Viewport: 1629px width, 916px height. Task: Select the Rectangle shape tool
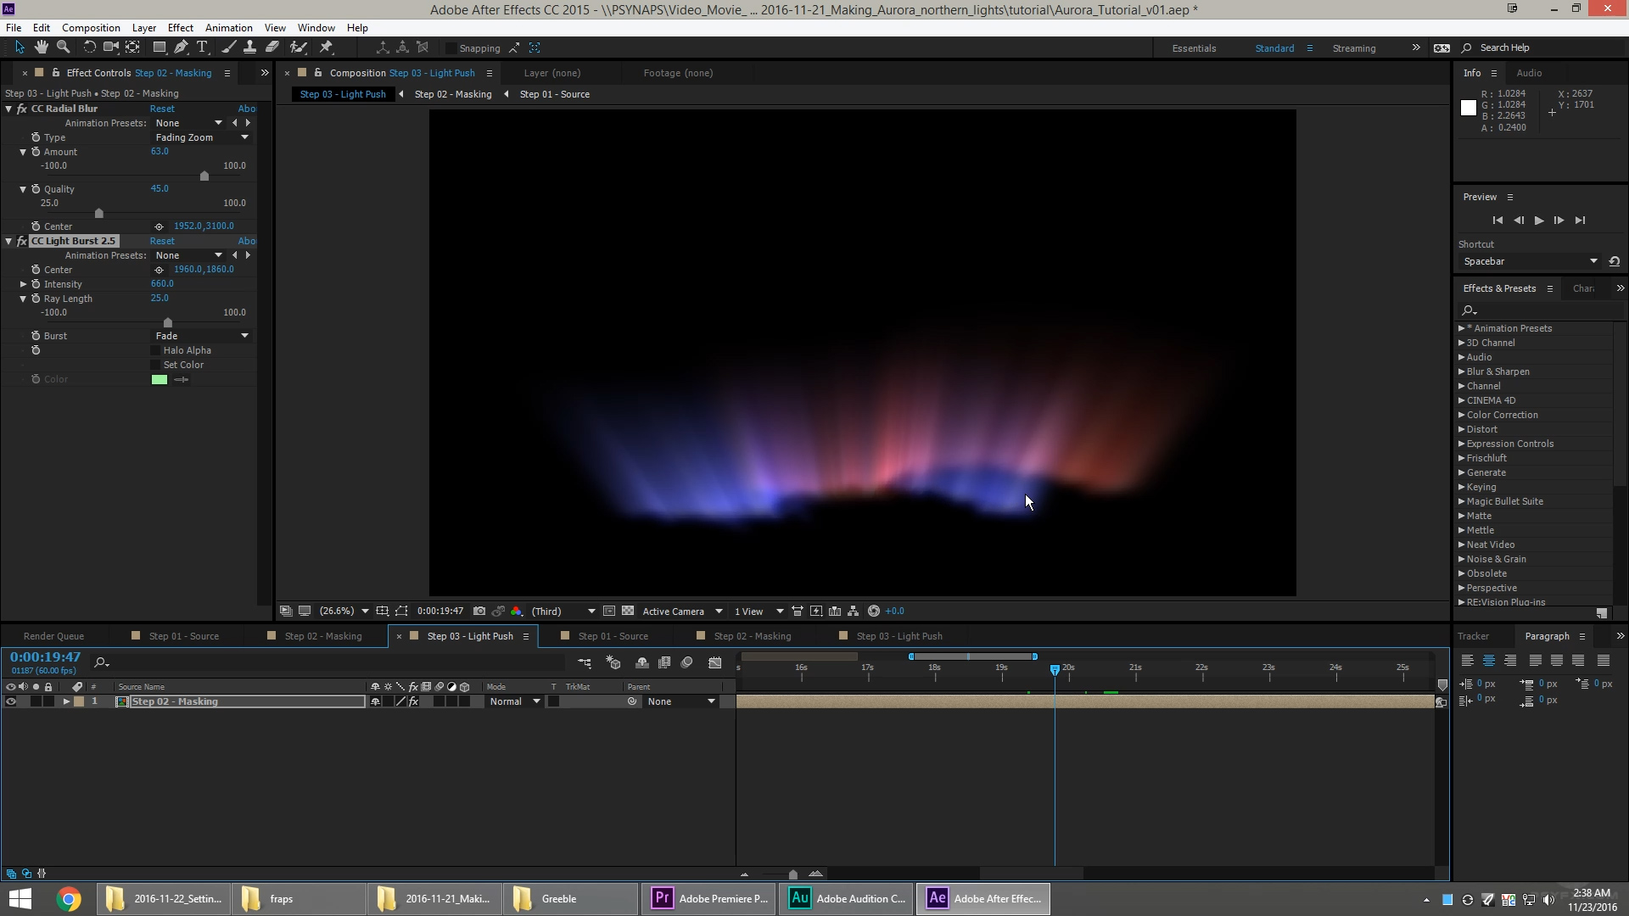coord(159,47)
